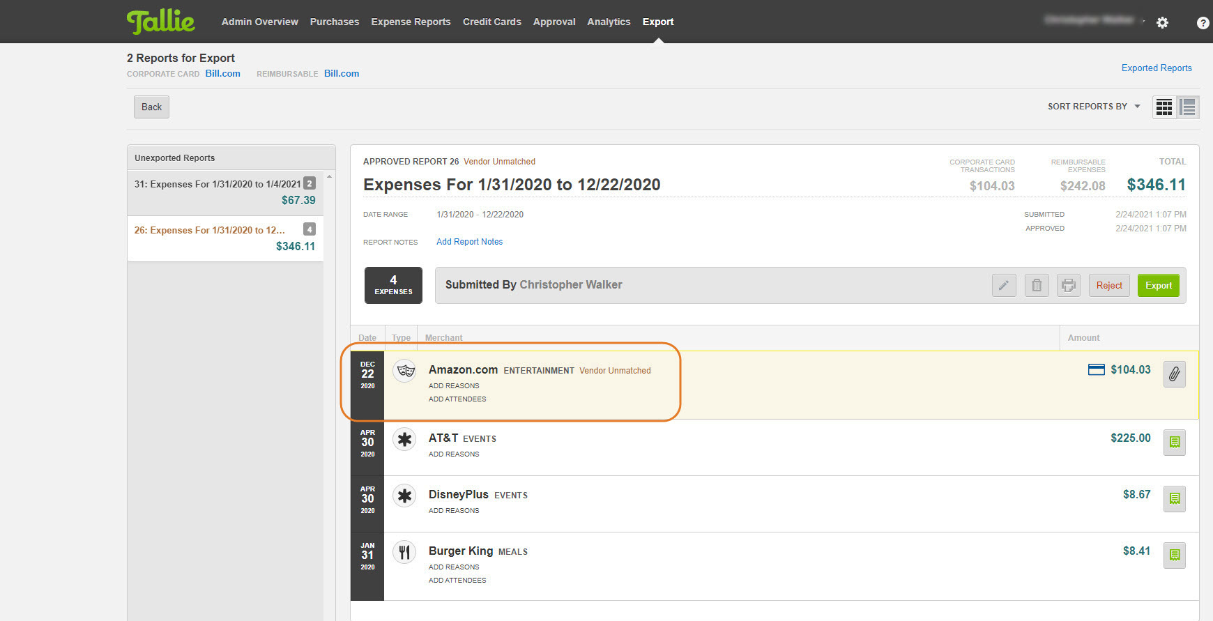Viewport: 1213px width, 621px height.
Task: Open the user name account dropdown
Action: coord(1094,20)
